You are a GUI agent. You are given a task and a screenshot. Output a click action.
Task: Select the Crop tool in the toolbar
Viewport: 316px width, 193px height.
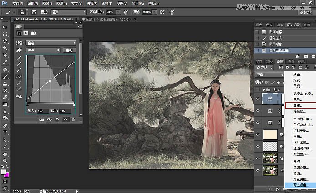pos(5,54)
